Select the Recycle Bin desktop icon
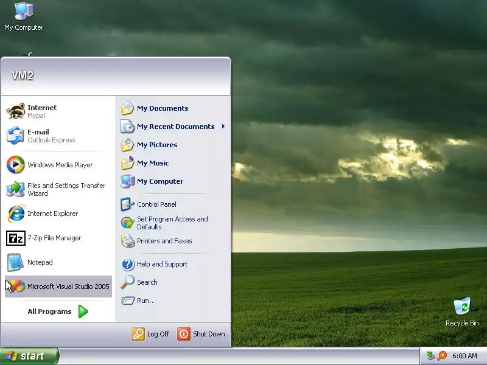487x365 pixels. pyautogui.click(x=462, y=306)
